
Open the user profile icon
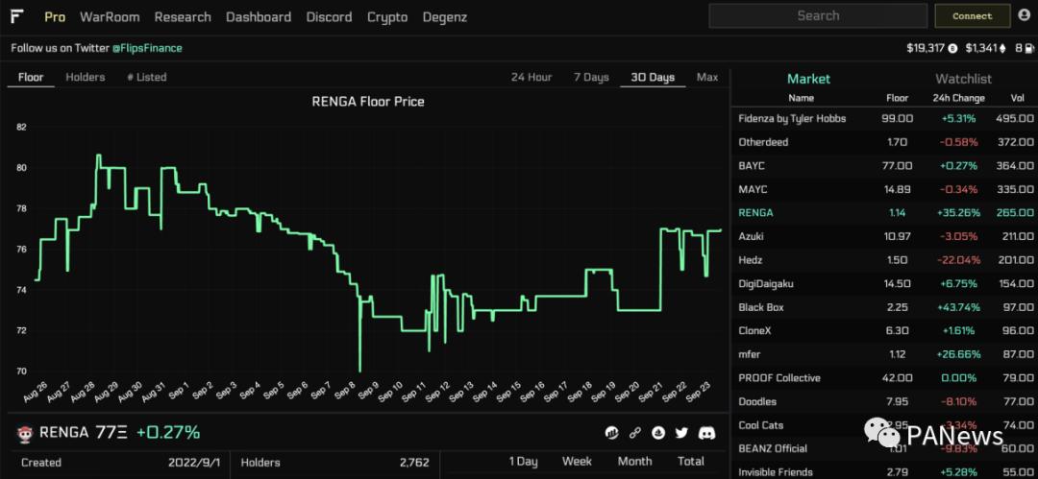pyautogui.click(x=1024, y=16)
